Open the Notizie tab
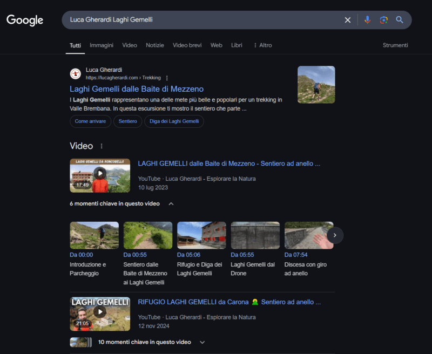Viewport: 432px width, 354px height. [x=155, y=45]
